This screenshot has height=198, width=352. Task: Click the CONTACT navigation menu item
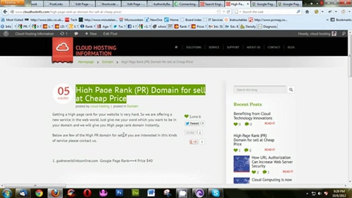pyautogui.click(x=274, y=47)
